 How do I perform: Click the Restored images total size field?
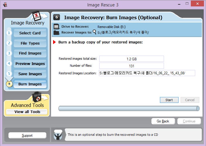tap(132, 59)
